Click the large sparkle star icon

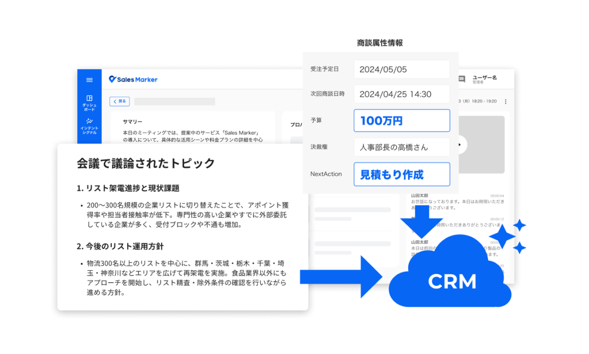pyautogui.click(x=502, y=236)
